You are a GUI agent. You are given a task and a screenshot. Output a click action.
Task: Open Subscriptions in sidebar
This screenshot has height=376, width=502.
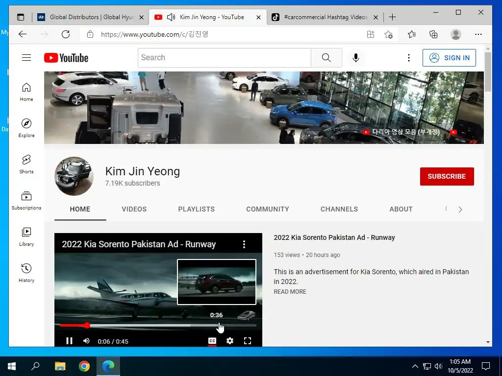26,200
